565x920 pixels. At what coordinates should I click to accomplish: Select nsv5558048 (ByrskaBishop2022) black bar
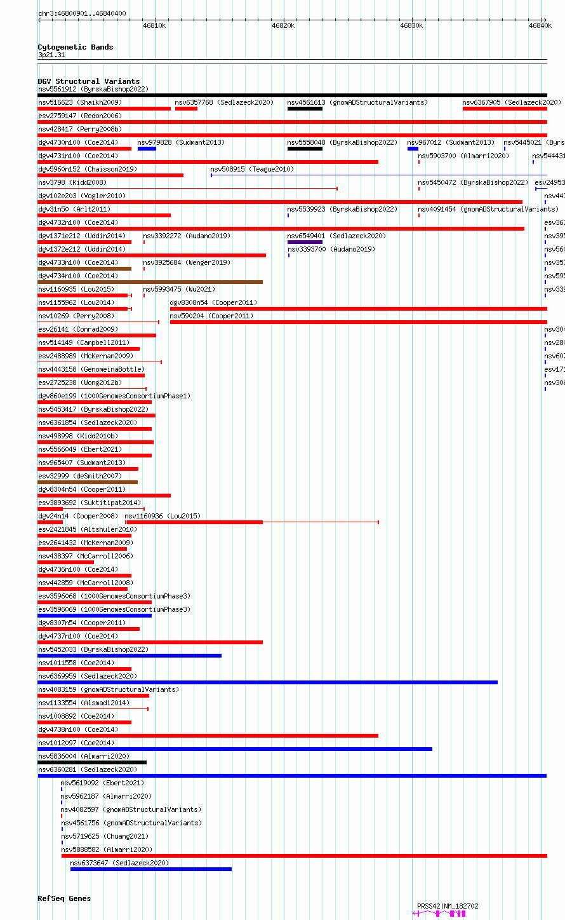[x=305, y=149]
